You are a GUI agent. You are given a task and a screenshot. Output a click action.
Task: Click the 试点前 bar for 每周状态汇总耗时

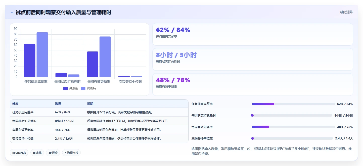coord(61,75)
